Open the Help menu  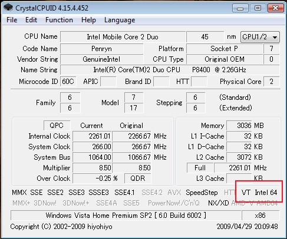coord(88,20)
